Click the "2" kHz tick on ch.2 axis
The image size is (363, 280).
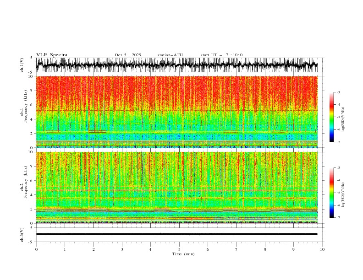click(x=32, y=209)
